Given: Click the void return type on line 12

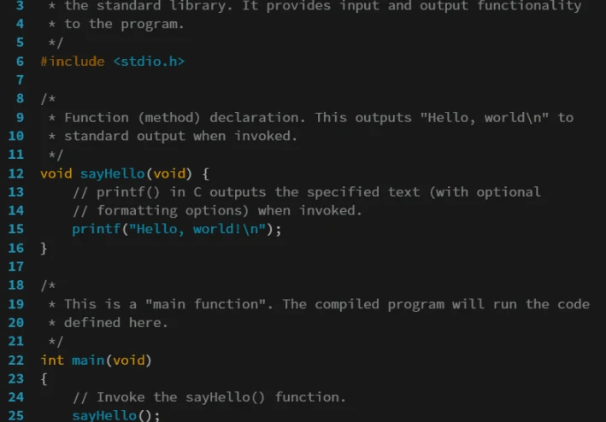Looking at the screenshot, I should coord(56,173).
